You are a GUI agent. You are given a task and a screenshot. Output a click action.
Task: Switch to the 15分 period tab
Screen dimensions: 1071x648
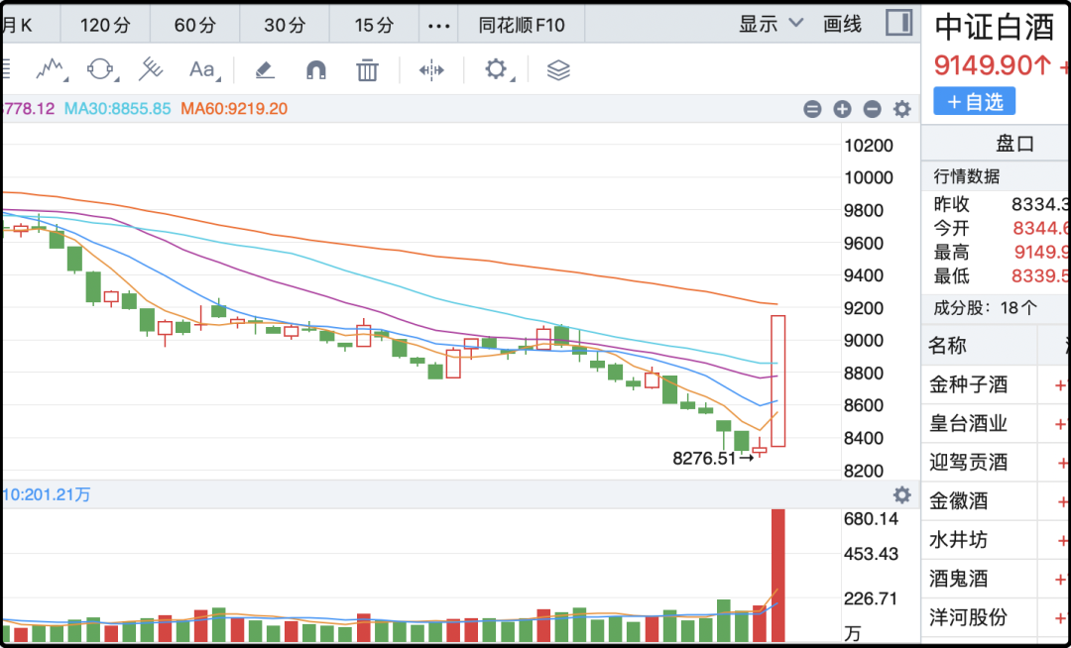(x=374, y=25)
